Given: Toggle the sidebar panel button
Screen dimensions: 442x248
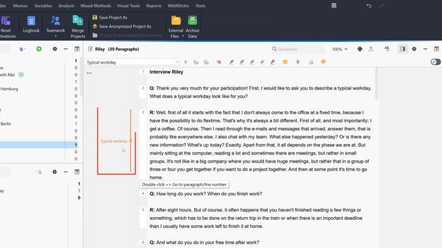Looking at the screenshot, I should click(403, 49).
